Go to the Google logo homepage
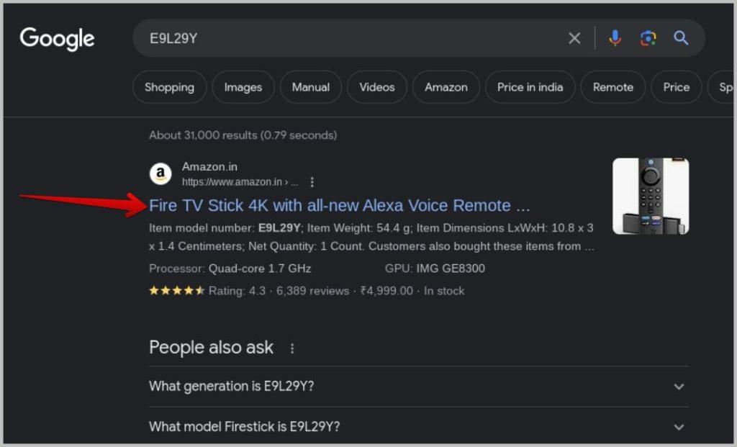The height and width of the screenshot is (447, 737). coord(57,39)
